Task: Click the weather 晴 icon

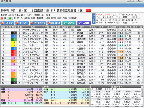Action: (x=4, y=18)
